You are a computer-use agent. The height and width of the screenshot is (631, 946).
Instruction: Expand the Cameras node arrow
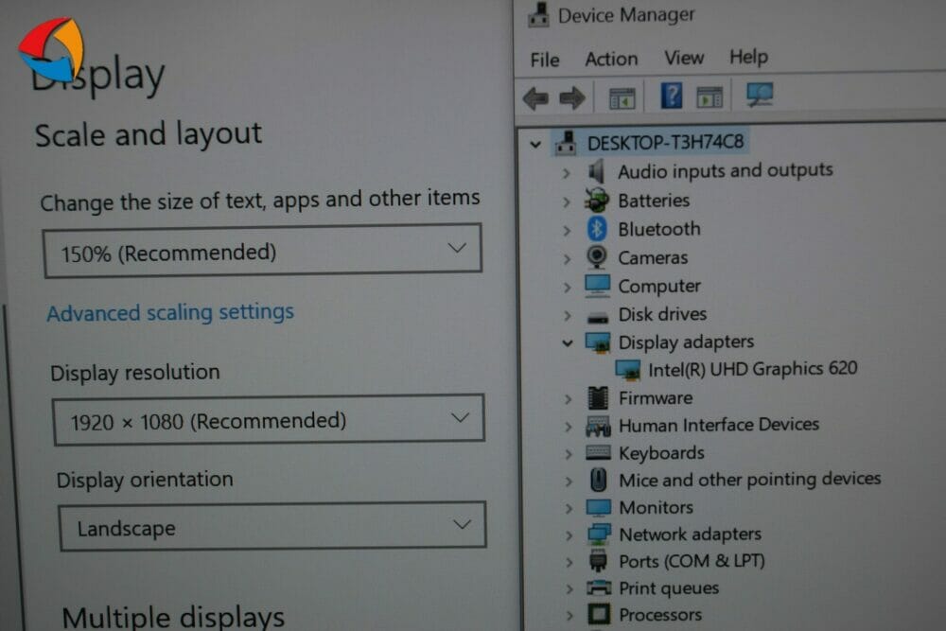click(567, 259)
